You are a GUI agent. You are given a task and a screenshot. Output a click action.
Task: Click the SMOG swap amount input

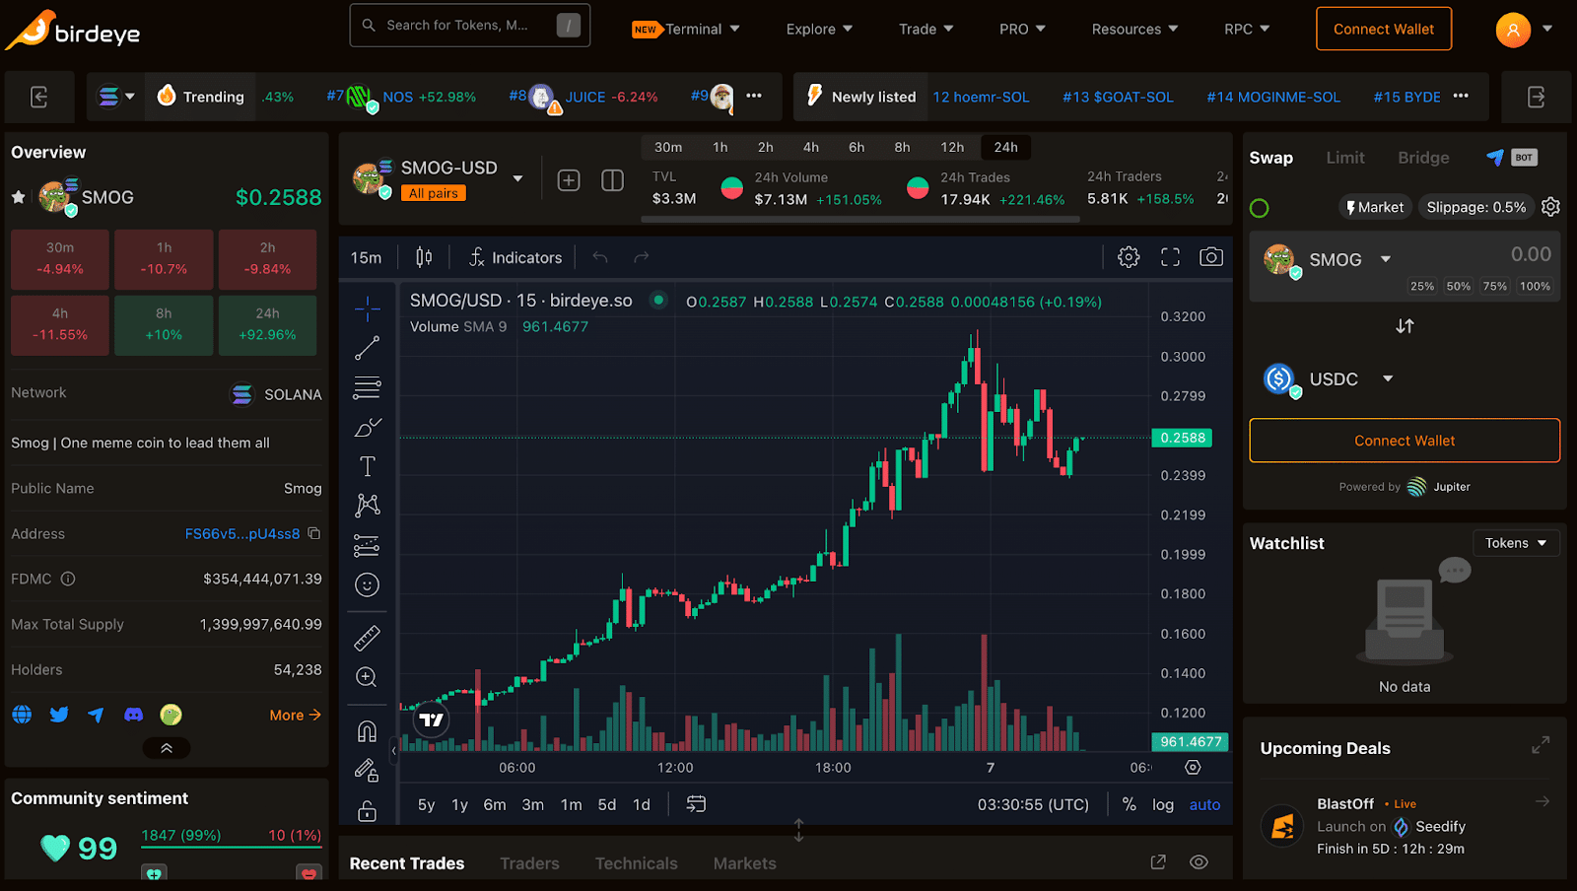pyautogui.click(x=1530, y=254)
